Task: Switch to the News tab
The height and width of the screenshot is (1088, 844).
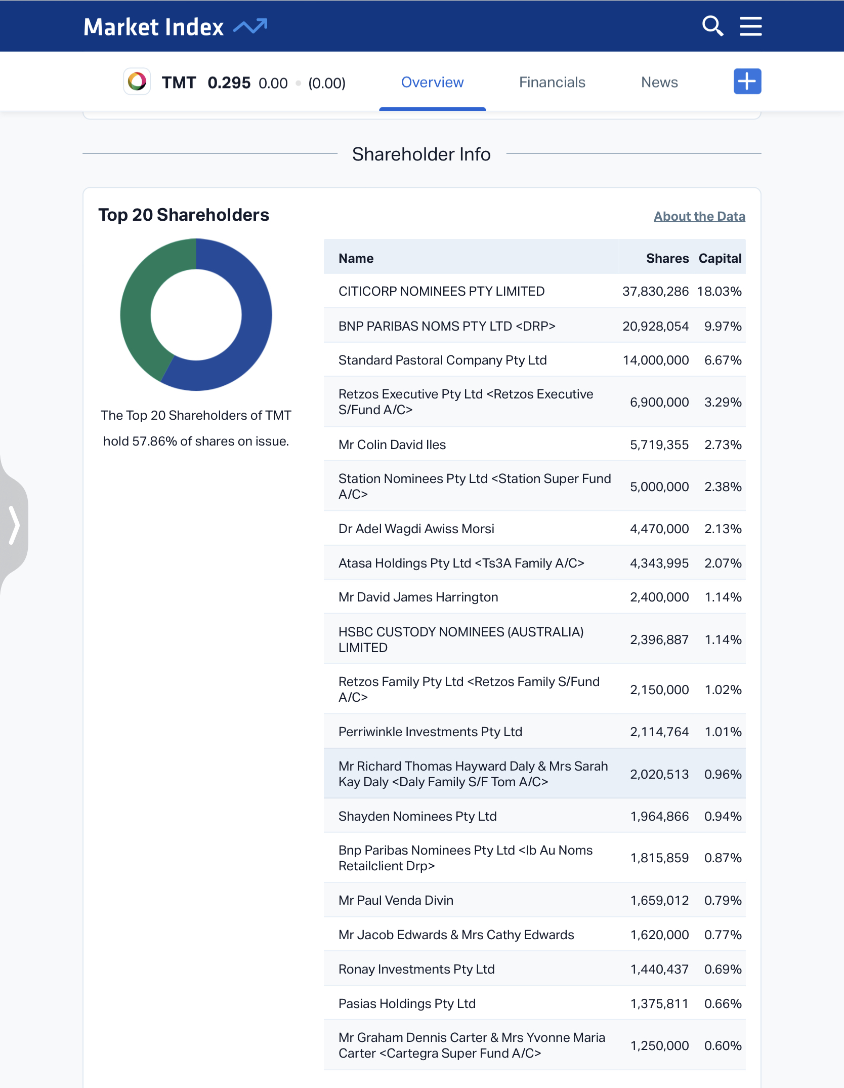Action: point(659,83)
